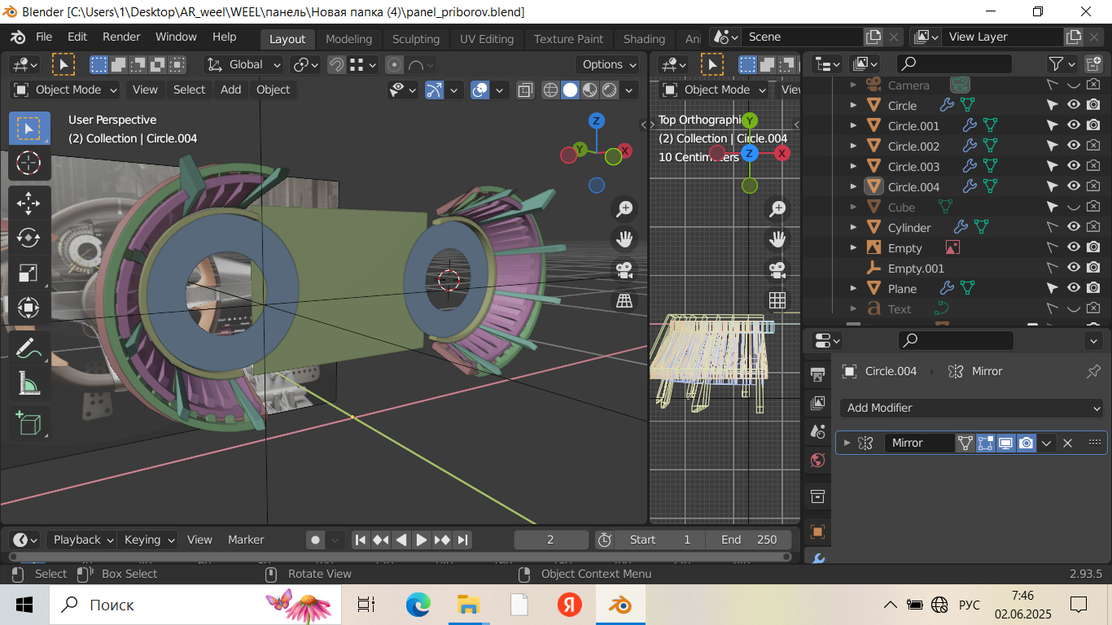Select the 3D Cursor tool
The image size is (1112, 625).
pyautogui.click(x=28, y=163)
